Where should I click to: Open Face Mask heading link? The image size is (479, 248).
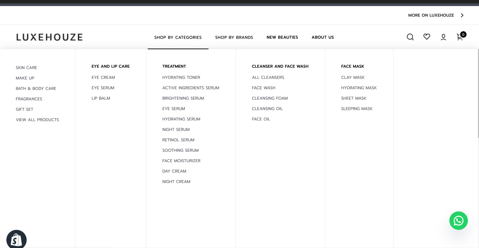coord(353,66)
